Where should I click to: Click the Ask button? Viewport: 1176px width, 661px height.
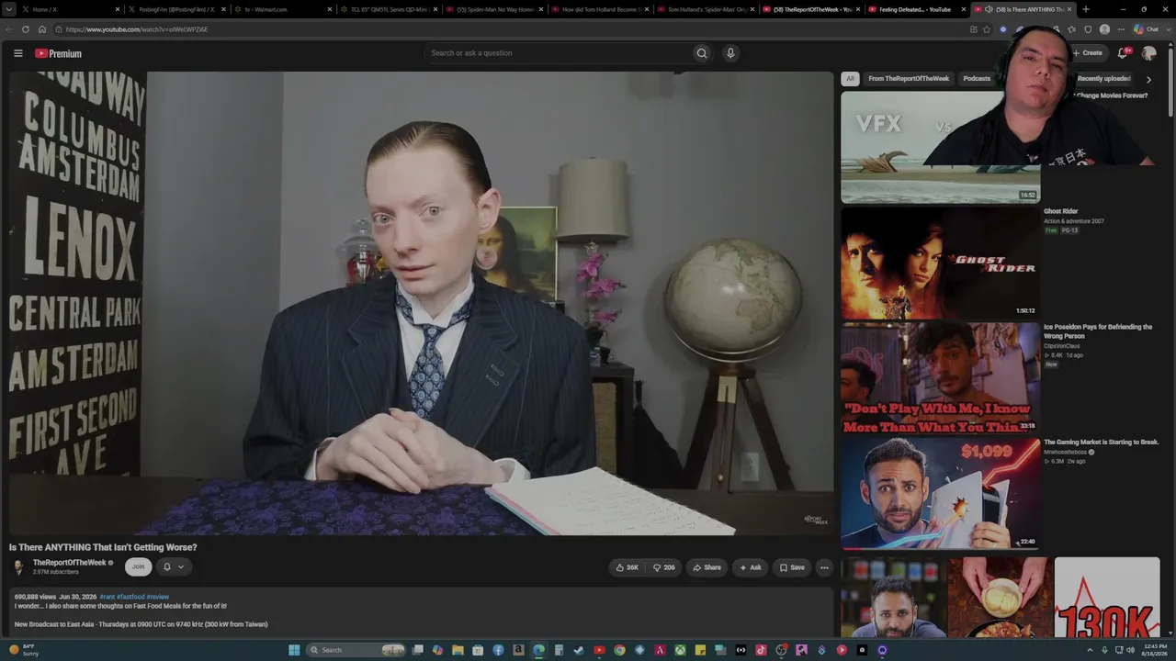[x=750, y=567]
